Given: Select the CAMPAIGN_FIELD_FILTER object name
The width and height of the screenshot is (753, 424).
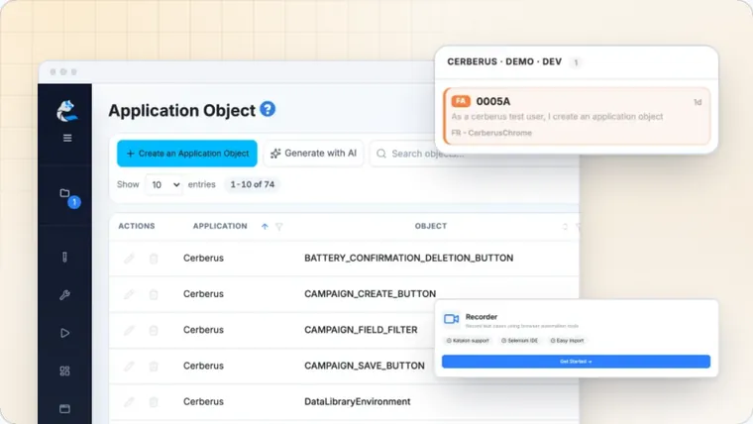Looking at the screenshot, I should click(x=361, y=330).
